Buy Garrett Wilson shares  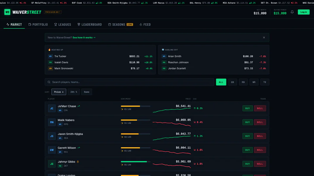click(248, 150)
